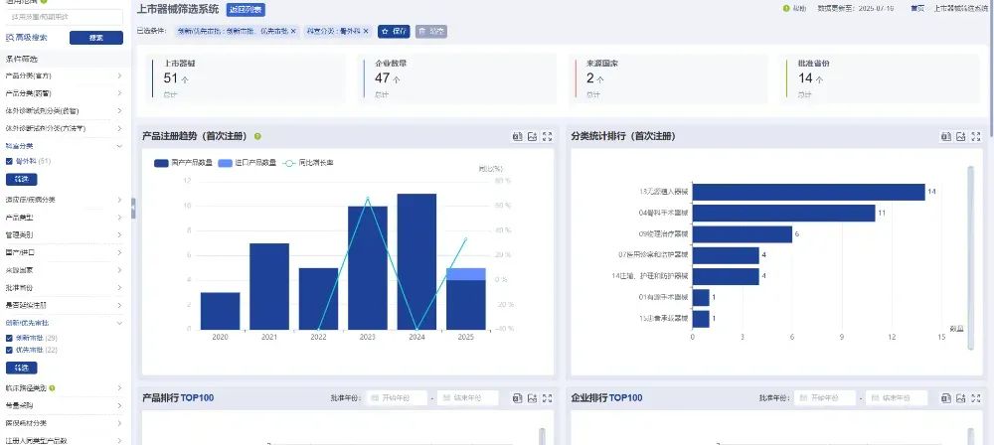
Task: Click the green help icon beside 产品注册趋势
Action: click(257, 136)
